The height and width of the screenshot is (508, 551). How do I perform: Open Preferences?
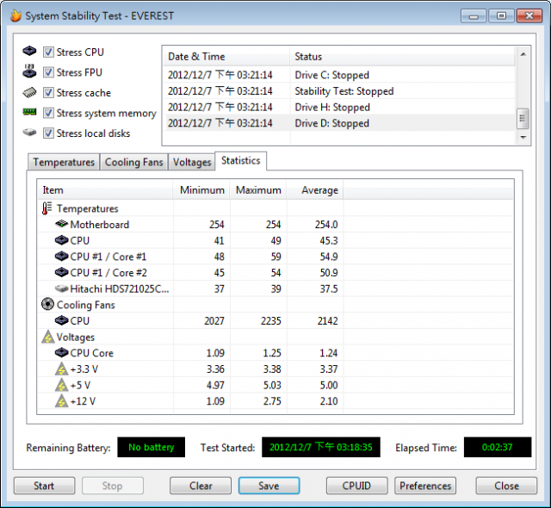(x=425, y=486)
